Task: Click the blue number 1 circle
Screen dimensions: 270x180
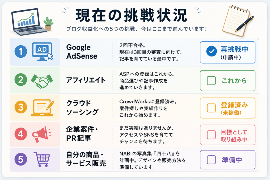Action: [x=21, y=51]
